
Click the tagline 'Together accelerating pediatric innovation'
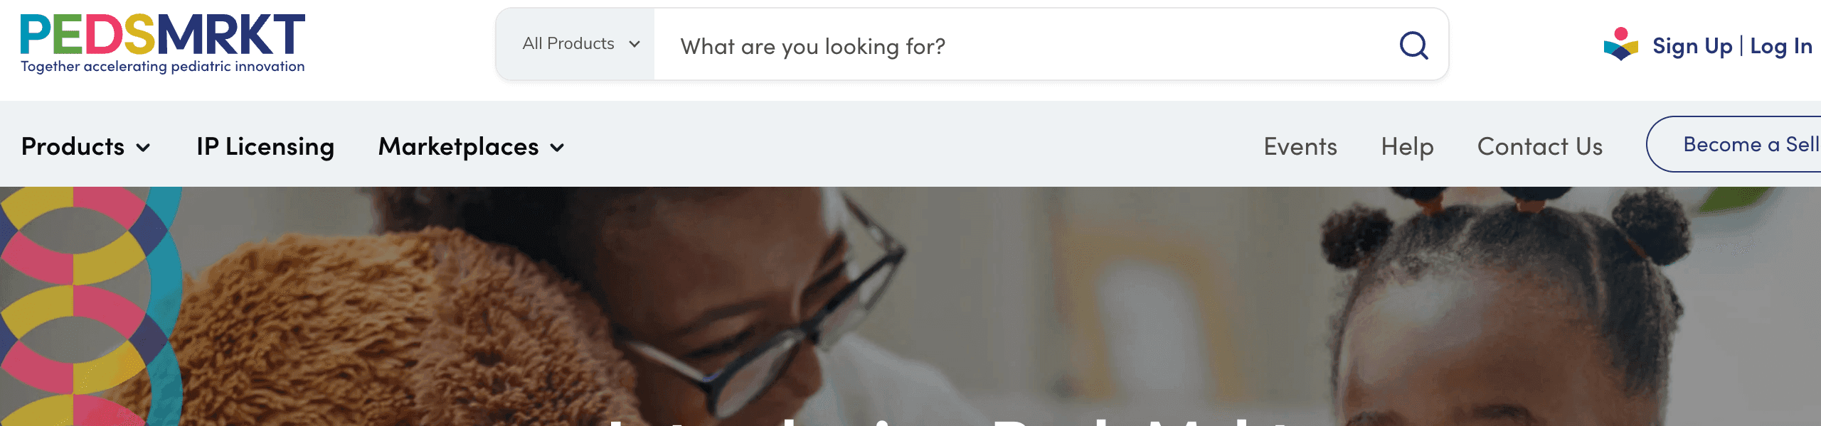tap(163, 66)
